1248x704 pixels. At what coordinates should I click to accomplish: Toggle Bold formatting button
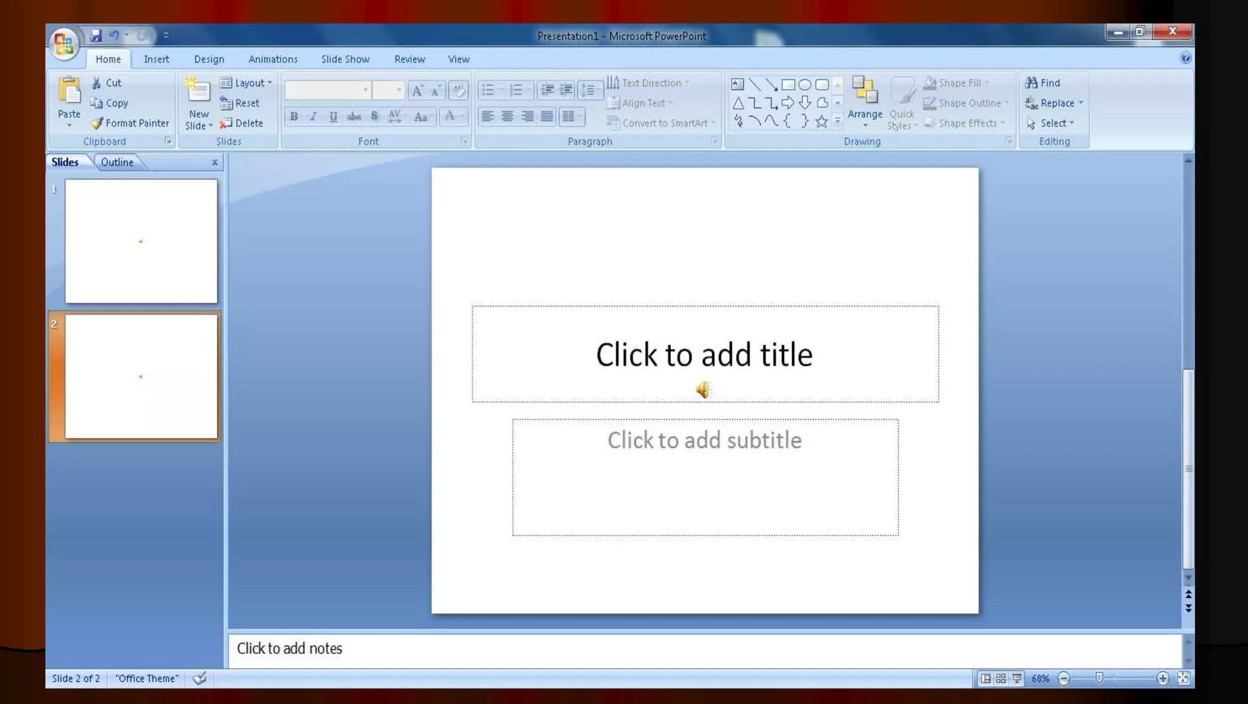pos(294,116)
